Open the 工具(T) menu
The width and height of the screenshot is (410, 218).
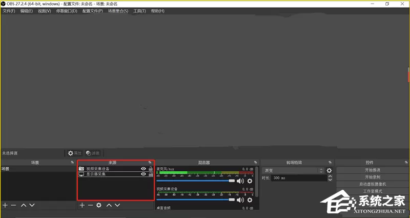pyautogui.click(x=139, y=11)
